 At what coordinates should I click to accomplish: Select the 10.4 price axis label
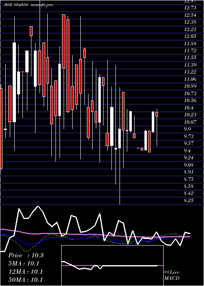pos(188,108)
